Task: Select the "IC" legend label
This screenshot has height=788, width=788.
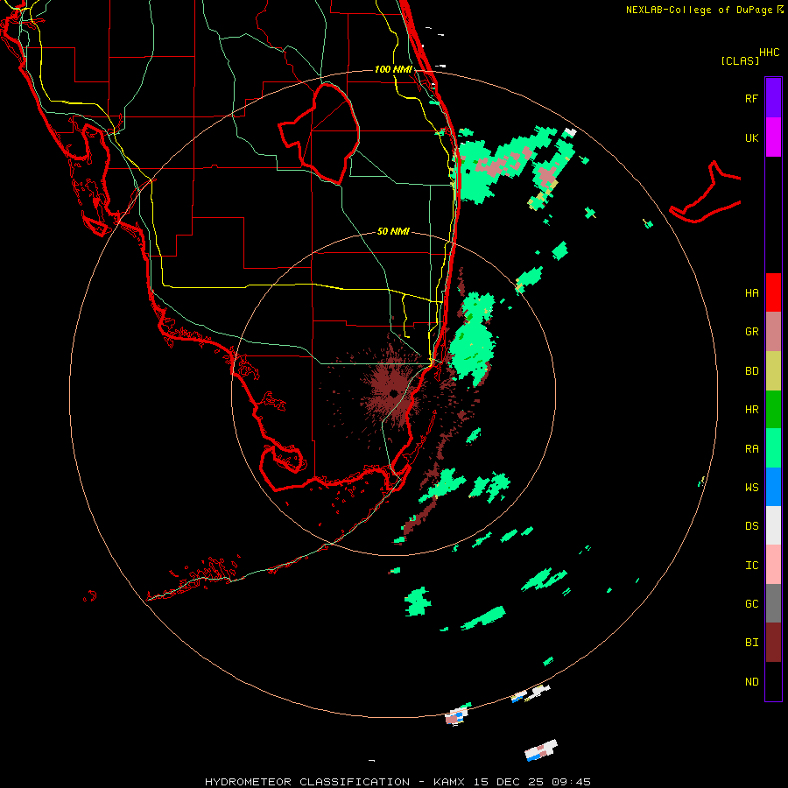Action: tap(751, 566)
